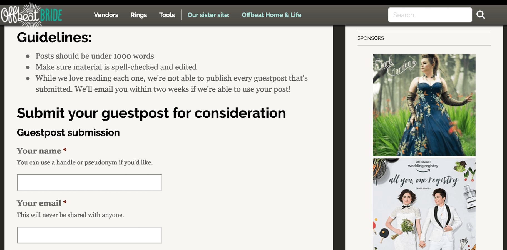Click the 'Guestpost submission' subheading
Image resolution: width=507 pixels, height=250 pixels.
click(x=68, y=133)
